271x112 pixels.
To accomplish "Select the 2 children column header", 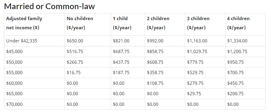I will pyautogui.click(x=158, y=23).
